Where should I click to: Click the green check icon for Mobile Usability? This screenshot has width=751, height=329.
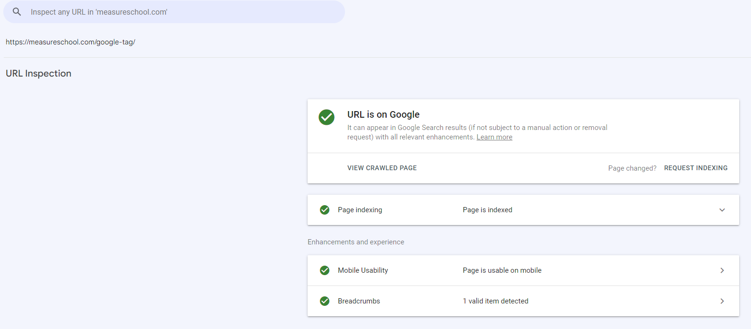(325, 270)
